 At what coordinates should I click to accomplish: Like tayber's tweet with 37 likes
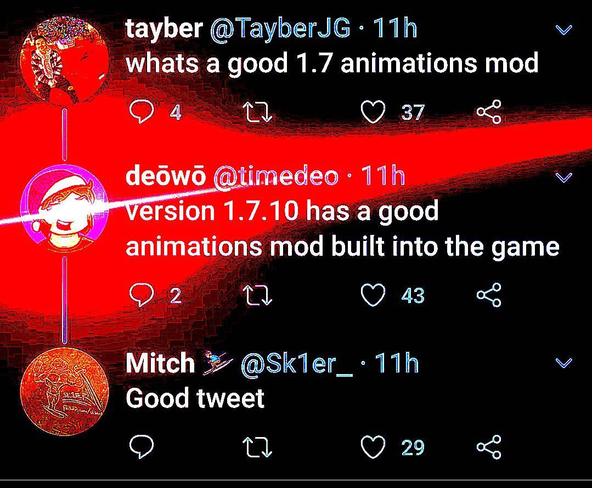373,112
